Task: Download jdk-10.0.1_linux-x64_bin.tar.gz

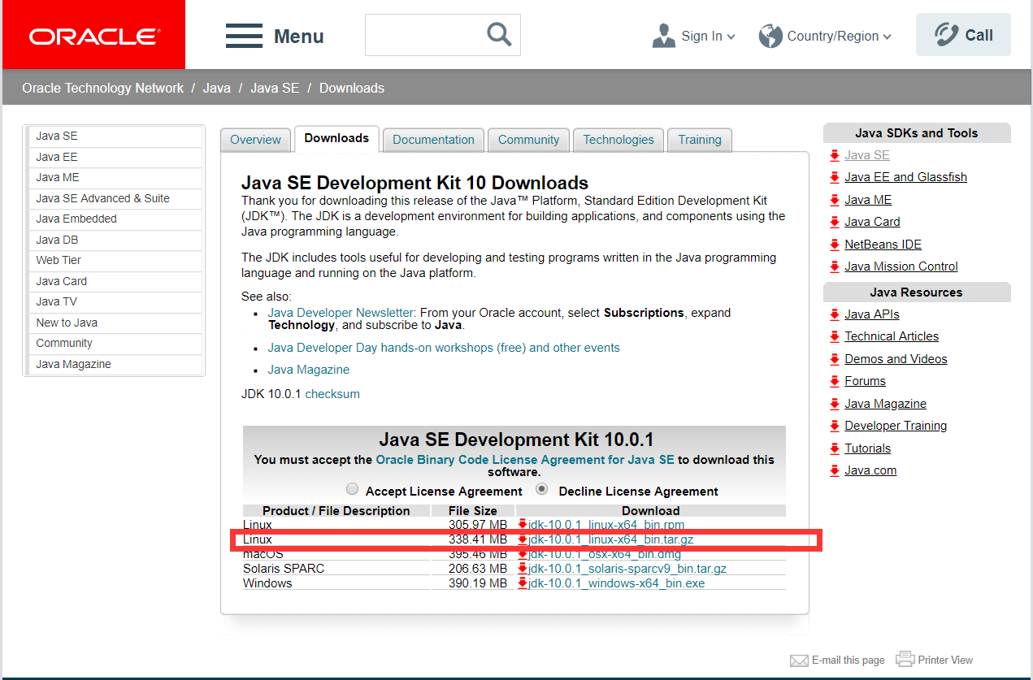Action: click(610, 539)
